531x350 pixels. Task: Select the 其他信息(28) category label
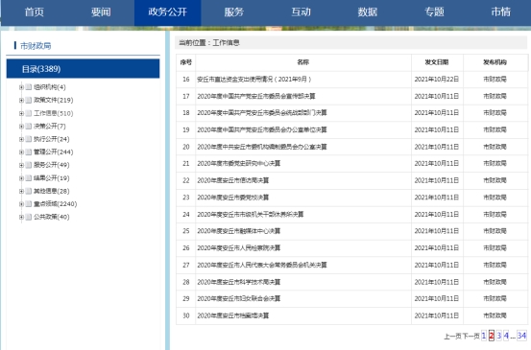coord(52,191)
